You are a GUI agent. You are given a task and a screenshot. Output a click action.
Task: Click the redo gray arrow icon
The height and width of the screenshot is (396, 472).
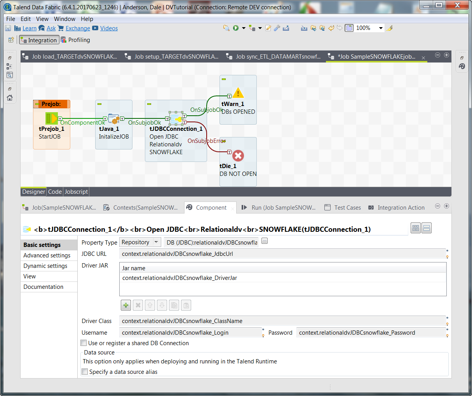pos(340,28)
